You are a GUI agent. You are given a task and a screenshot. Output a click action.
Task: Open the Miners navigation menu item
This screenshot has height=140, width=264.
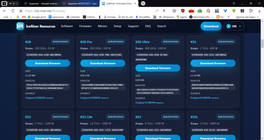(102, 26)
